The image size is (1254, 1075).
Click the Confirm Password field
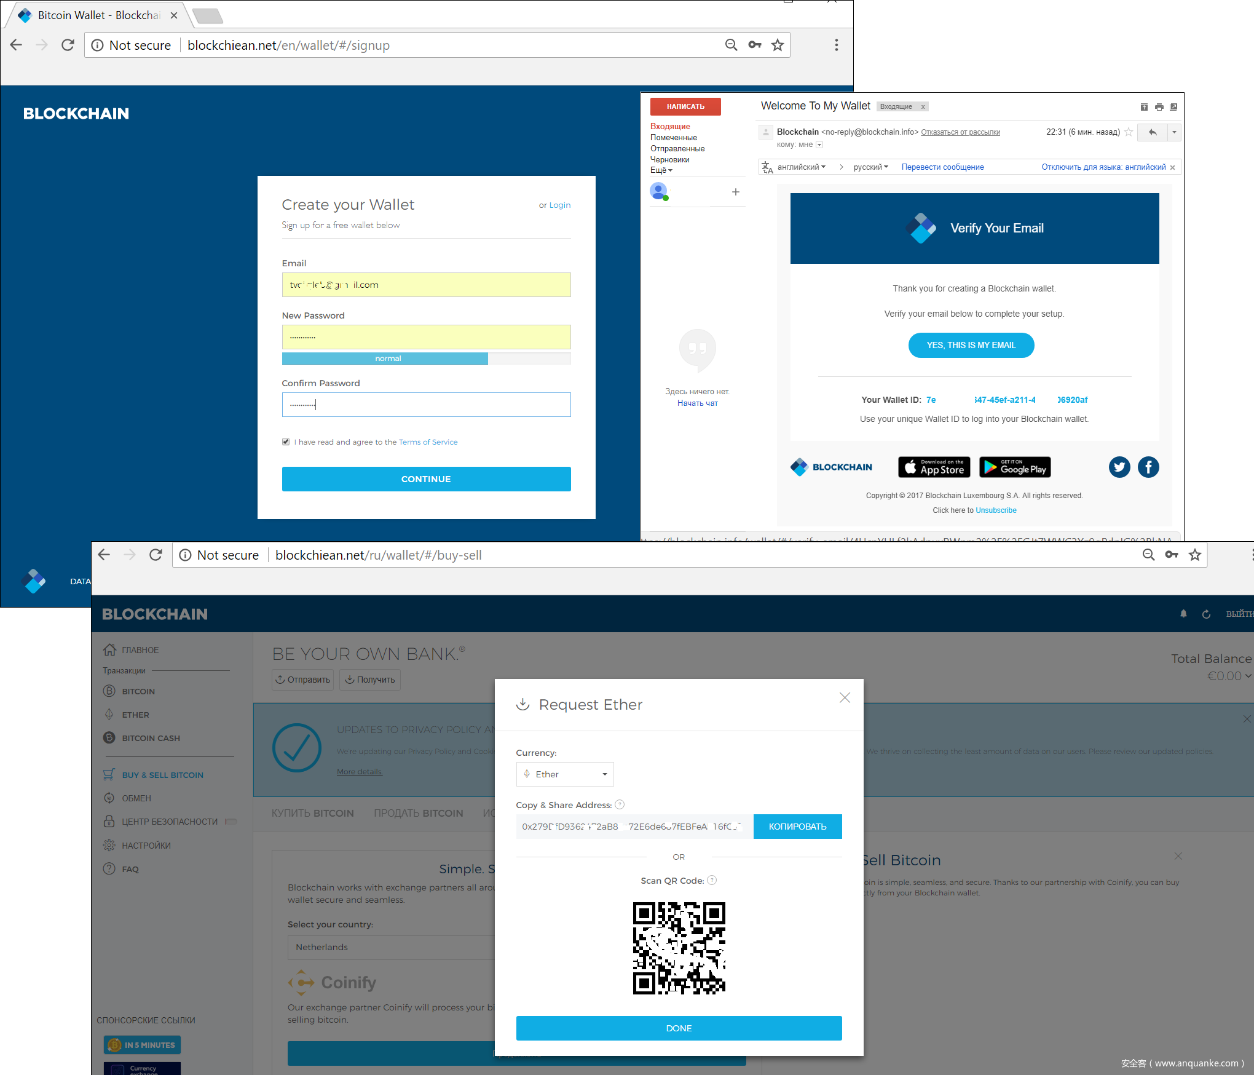(x=426, y=405)
